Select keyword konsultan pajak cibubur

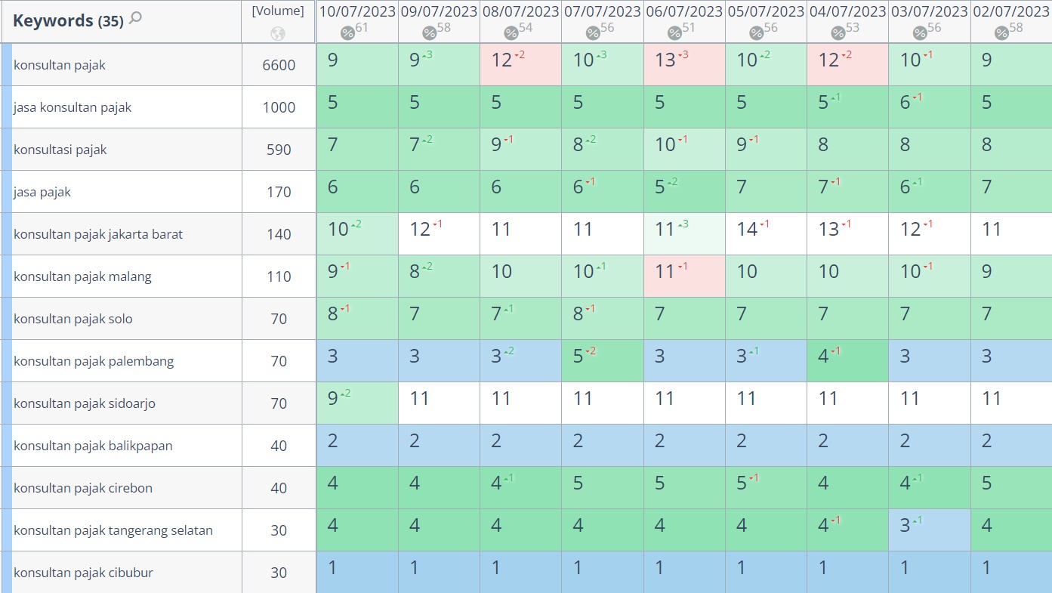83,573
